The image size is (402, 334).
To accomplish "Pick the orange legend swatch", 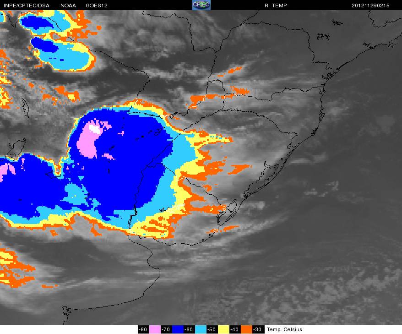I will [x=246, y=329].
